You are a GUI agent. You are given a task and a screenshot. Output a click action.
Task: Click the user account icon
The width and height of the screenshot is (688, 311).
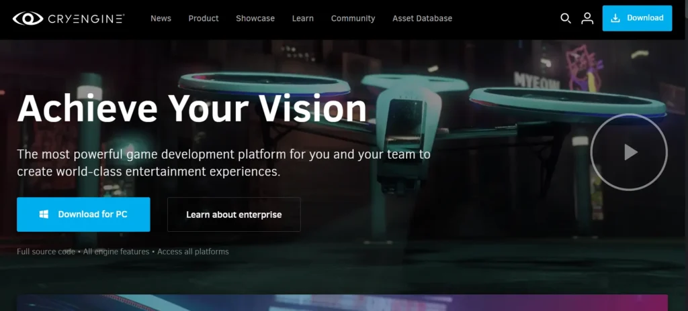coord(587,18)
